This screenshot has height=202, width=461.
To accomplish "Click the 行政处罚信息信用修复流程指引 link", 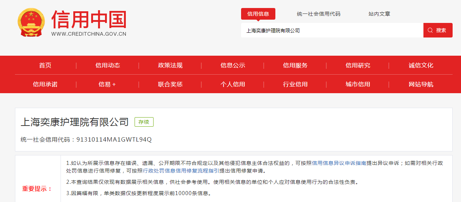I will (x=181, y=171).
